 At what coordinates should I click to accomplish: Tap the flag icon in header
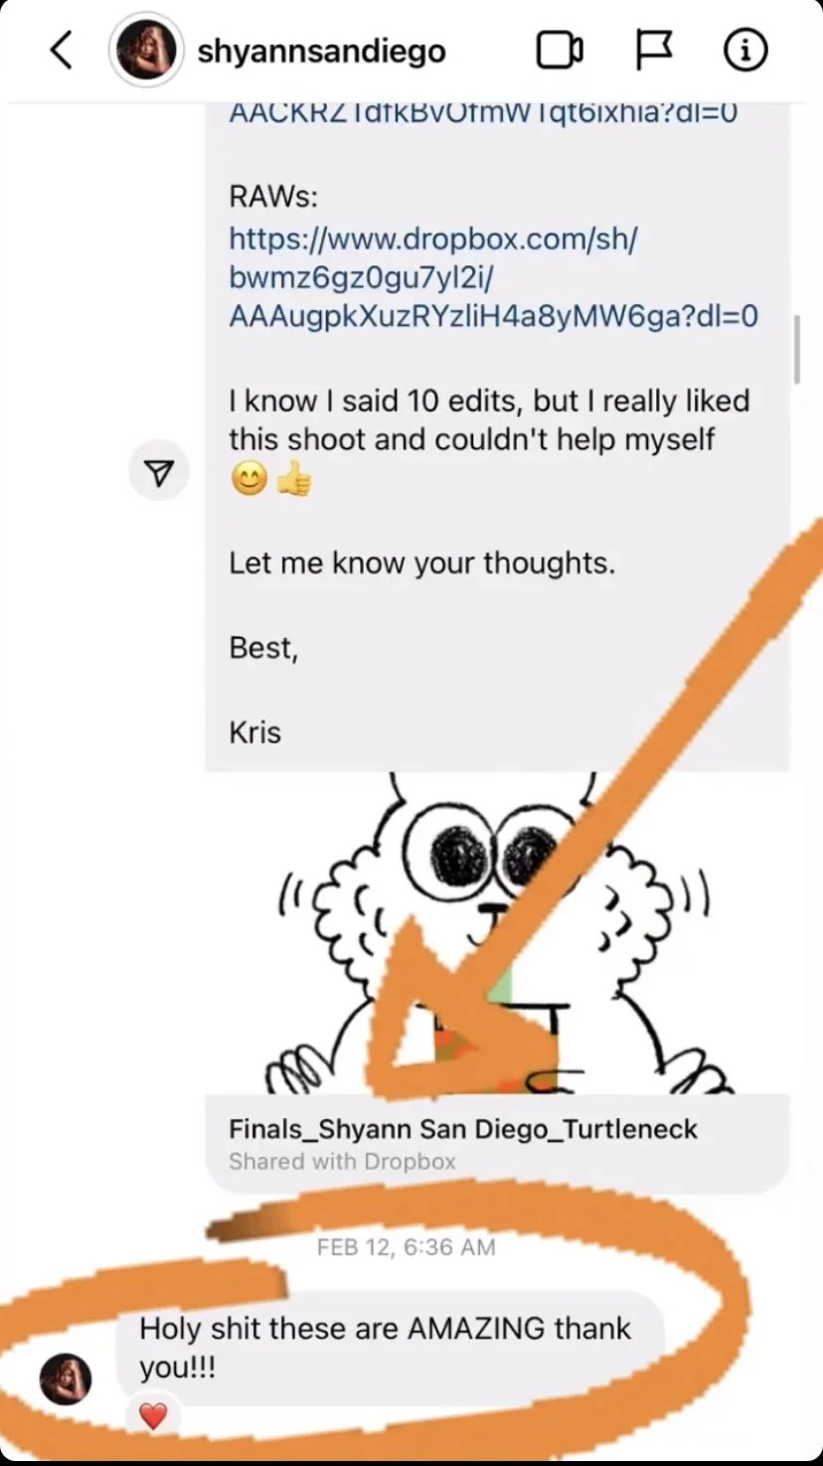click(x=653, y=50)
